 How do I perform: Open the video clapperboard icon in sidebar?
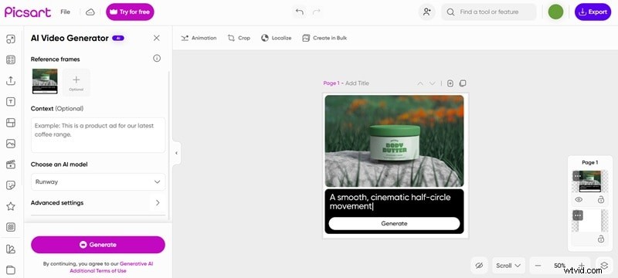(x=11, y=164)
